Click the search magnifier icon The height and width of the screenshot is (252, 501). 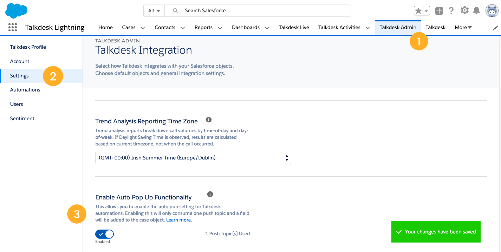click(x=176, y=11)
